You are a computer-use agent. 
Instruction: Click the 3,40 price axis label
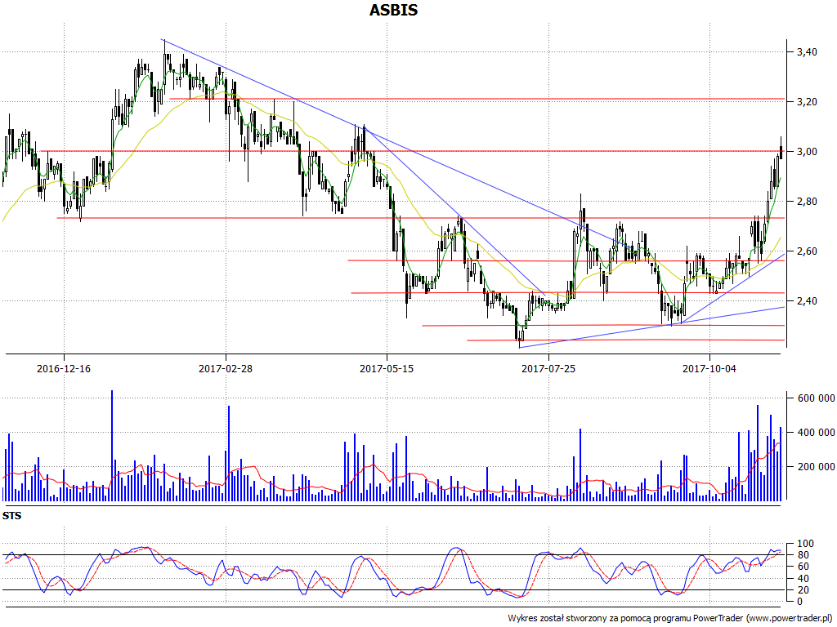807,51
